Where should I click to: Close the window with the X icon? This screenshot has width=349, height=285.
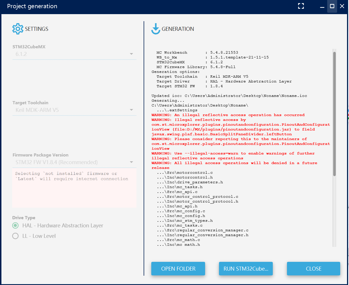pos(342,6)
